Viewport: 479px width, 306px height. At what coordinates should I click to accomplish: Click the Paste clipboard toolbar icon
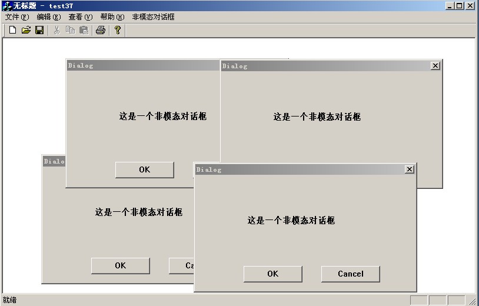pos(84,30)
